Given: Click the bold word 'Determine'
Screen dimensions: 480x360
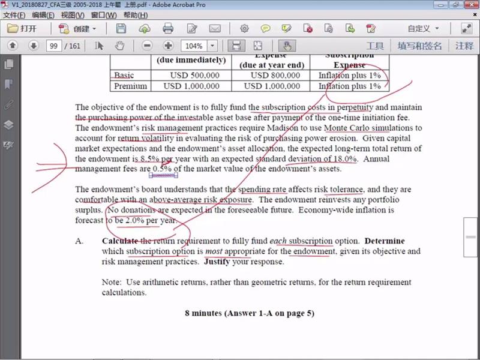Looking at the screenshot, I should tap(385, 241).
